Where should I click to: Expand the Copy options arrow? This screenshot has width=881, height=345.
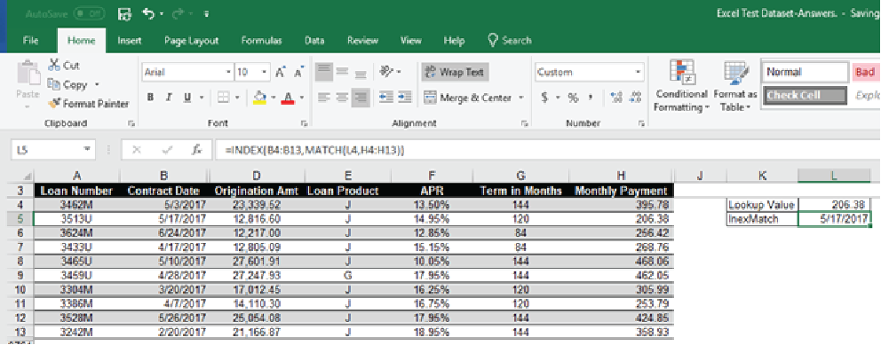[97, 85]
